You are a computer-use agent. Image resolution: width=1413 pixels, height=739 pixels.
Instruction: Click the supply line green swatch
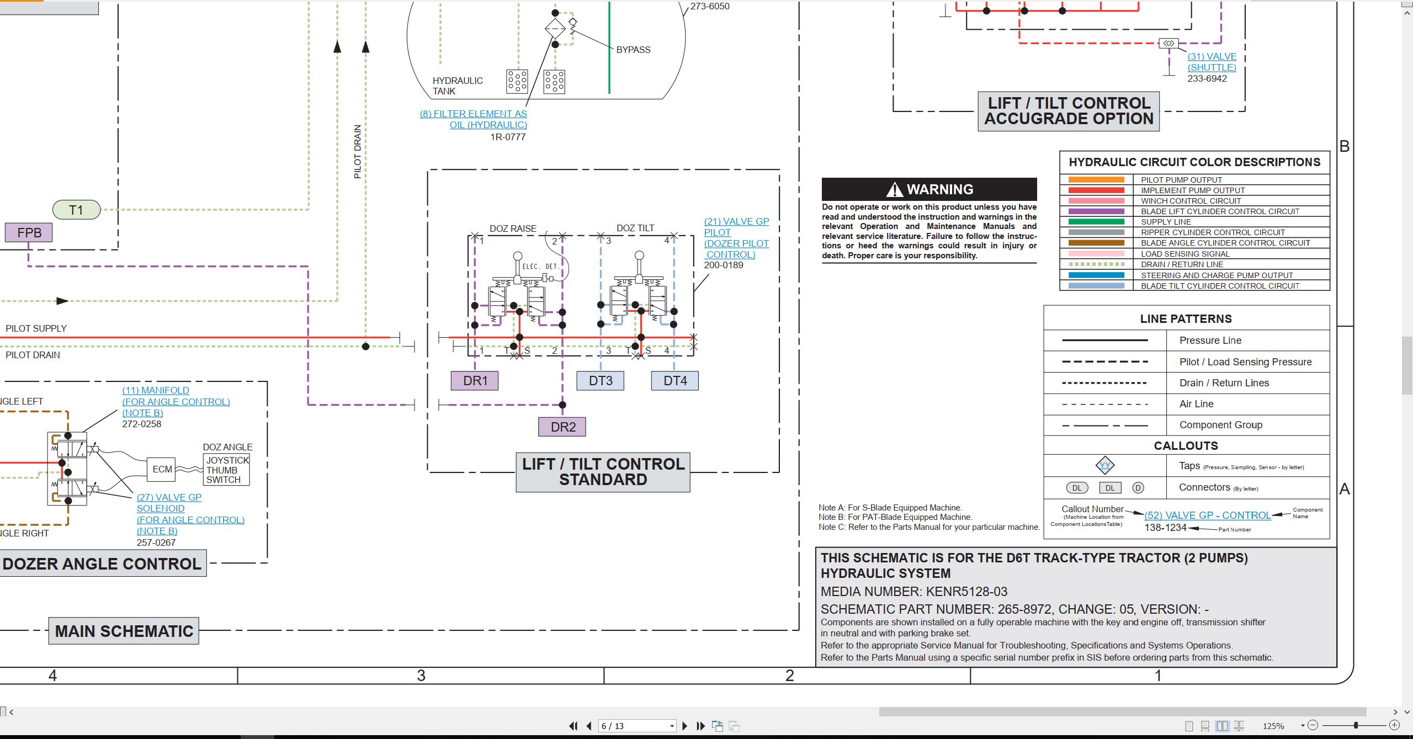[1096, 222]
